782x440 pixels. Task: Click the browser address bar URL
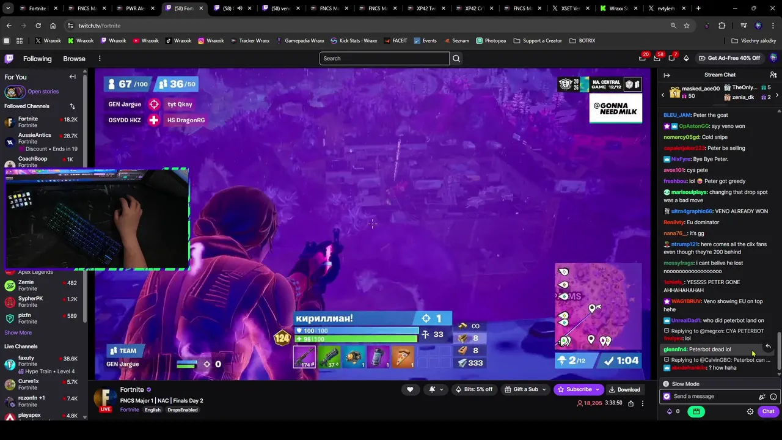tap(99, 26)
